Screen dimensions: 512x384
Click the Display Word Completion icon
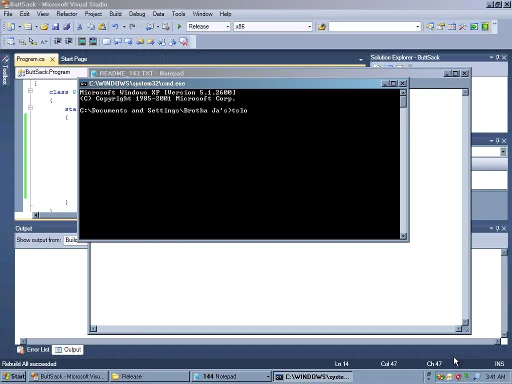[x=44, y=41]
